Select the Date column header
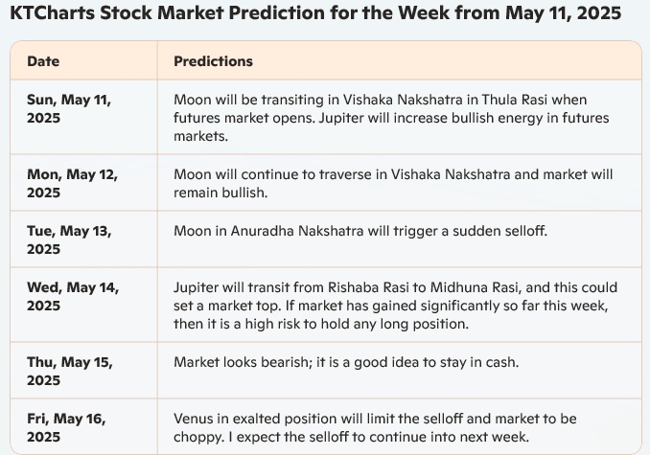Screen dimensions: 650x455 tap(43, 61)
